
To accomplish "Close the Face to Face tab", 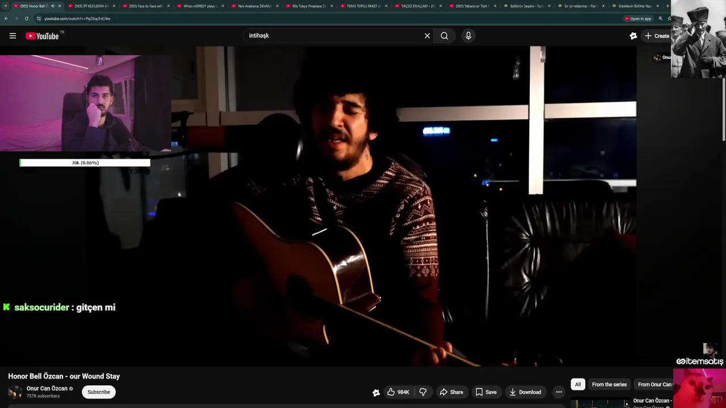I will coord(168,6).
